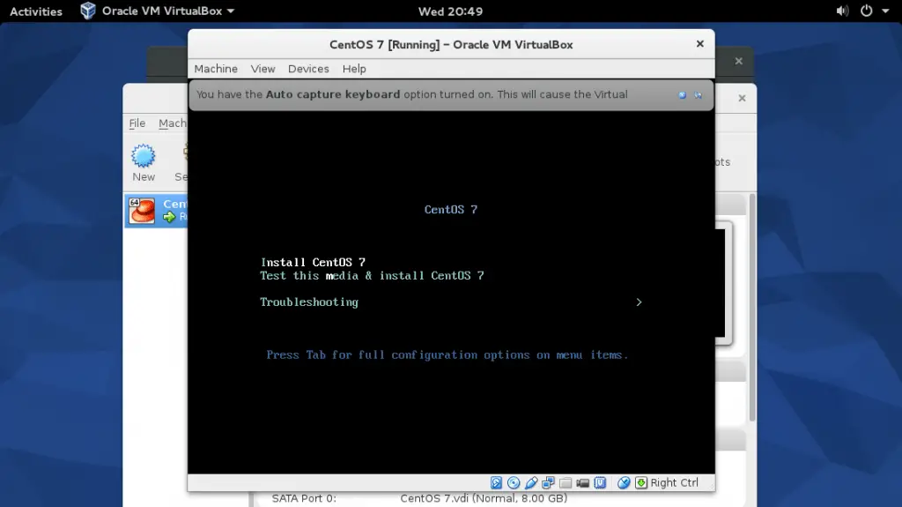
Task: Expand Troubleshooting submenu arrow
Action: click(x=639, y=302)
